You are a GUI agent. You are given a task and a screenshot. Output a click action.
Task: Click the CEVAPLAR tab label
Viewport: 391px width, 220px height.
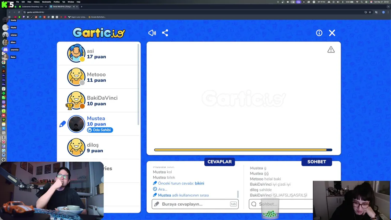pos(220,162)
